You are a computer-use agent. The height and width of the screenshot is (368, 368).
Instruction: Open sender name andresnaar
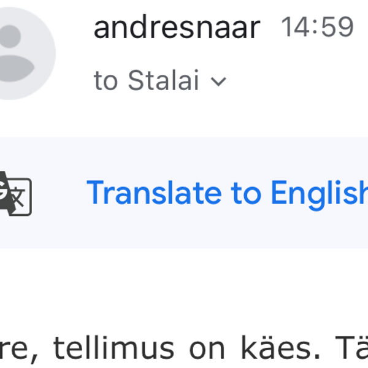[x=177, y=28]
